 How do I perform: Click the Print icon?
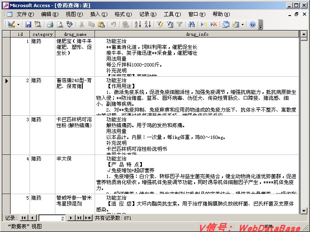click(50, 24)
